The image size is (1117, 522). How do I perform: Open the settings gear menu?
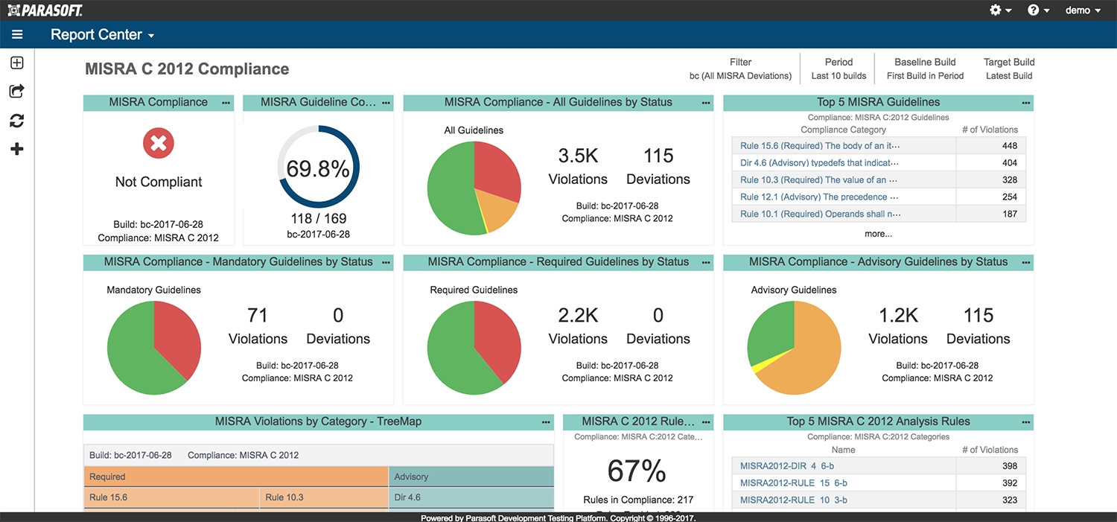coord(1000,10)
